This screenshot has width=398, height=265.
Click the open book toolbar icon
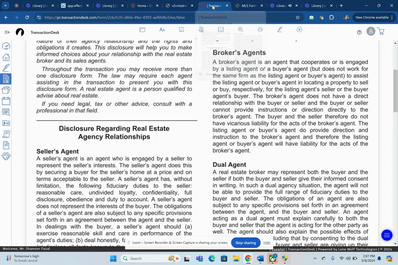tap(221, 30)
